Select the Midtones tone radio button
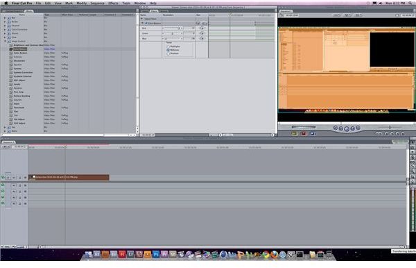The height and width of the screenshot is (268, 416). pyautogui.click(x=168, y=50)
